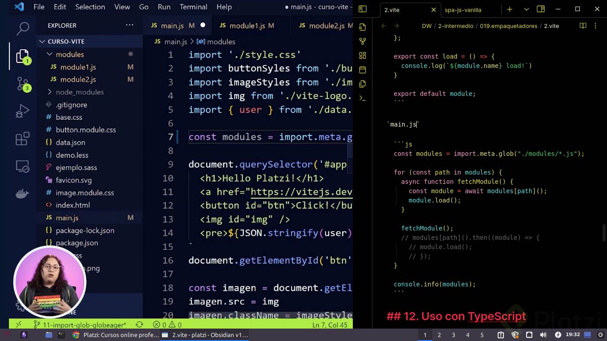The height and width of the screenshot is (341, 607).
Task: Toggle the Obsidian right sidebar
Action: [541, 9]
